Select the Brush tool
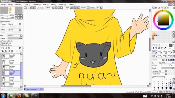The image size is (175, 98). coord(170,52)
